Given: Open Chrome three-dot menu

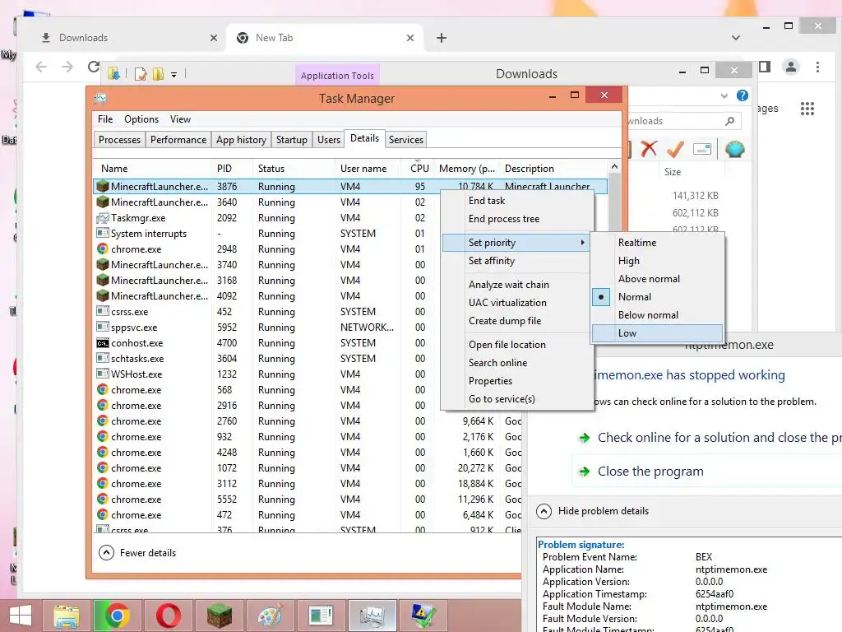Looking at the screenshot, I should pos(817,67).
